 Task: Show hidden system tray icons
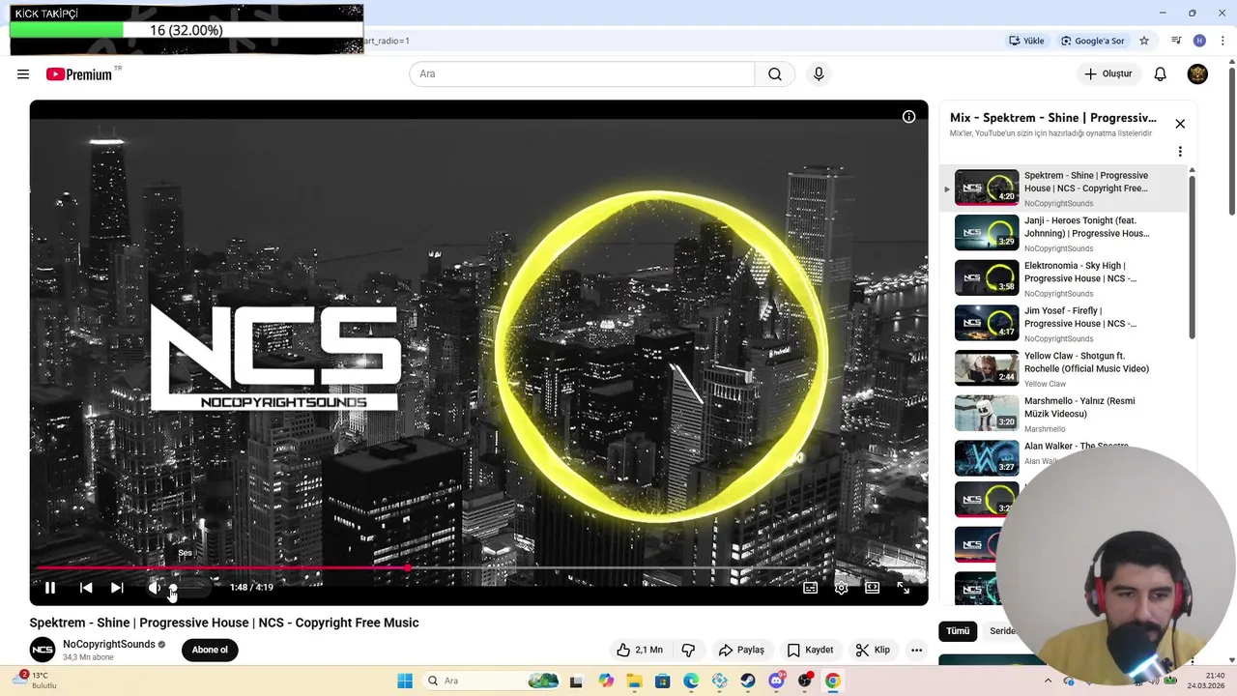click(1048, 681)
